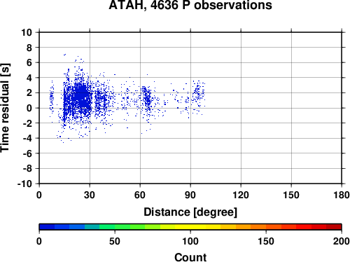Click the y-axis tick label '-4'
This screenshot has height=262, width=350.
27,139
